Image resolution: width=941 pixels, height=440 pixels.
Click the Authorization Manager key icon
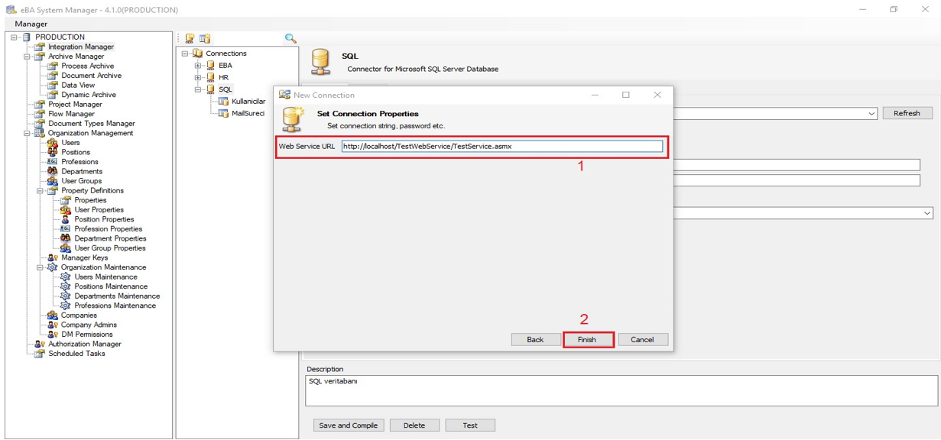(x=40, y=344)
